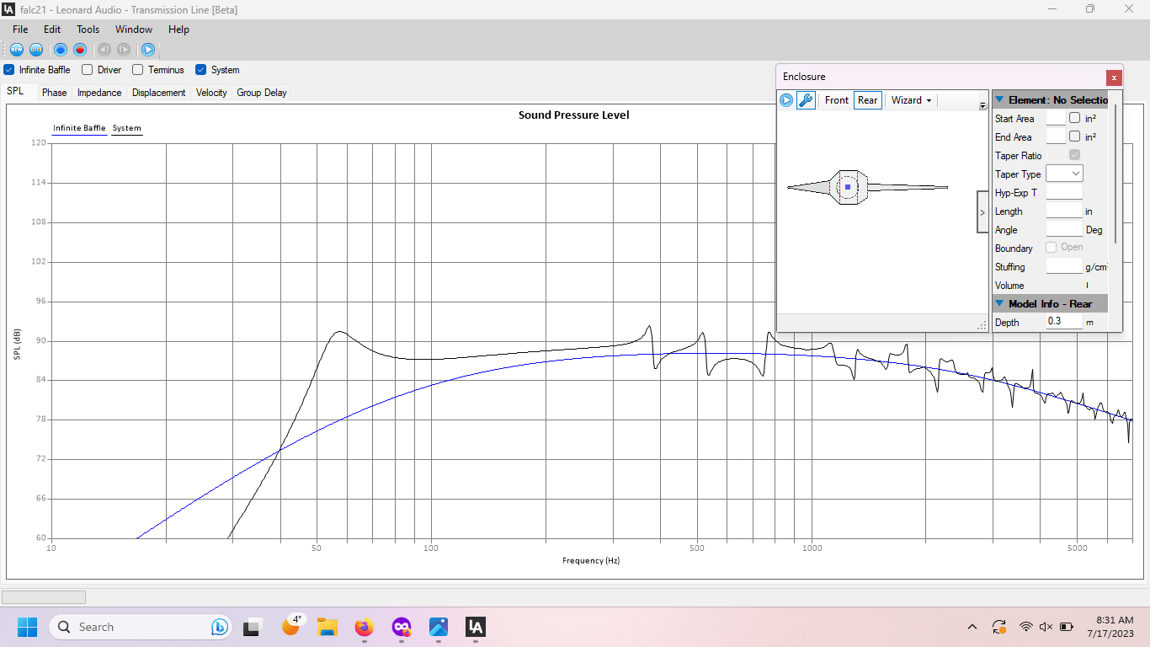This screenshot has height=647, width=1150.
Task: Uncheck the System checkbox
Action: (x=201, y=70)
